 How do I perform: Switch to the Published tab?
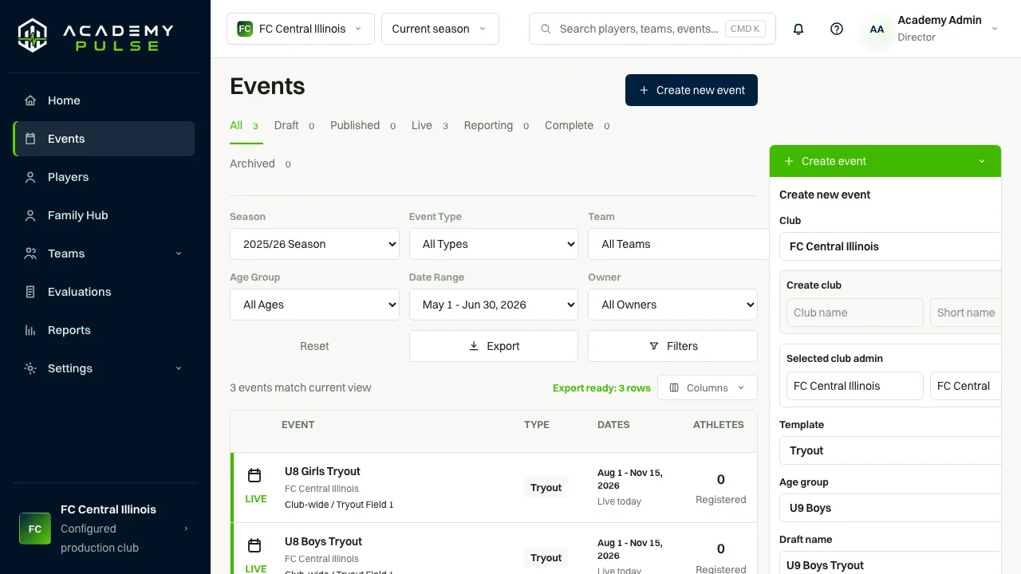click(364, 126)
